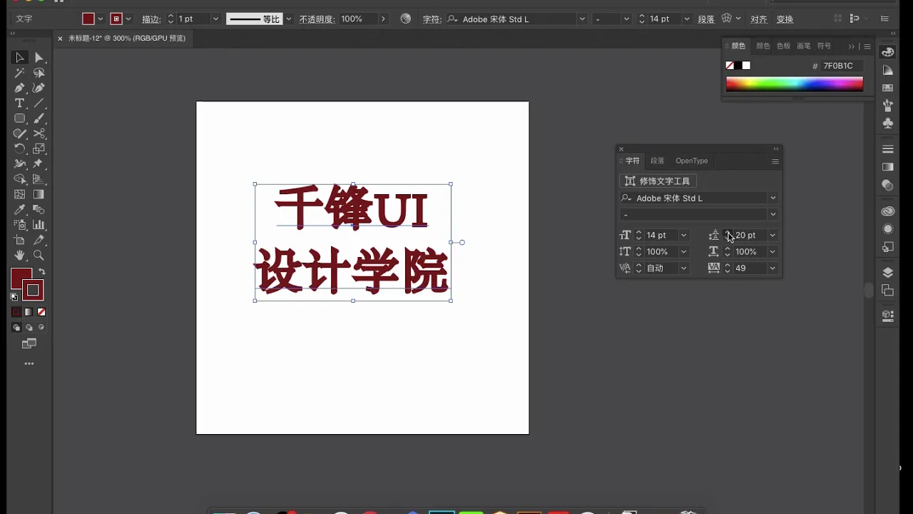Select the Scissors tool

39,133
